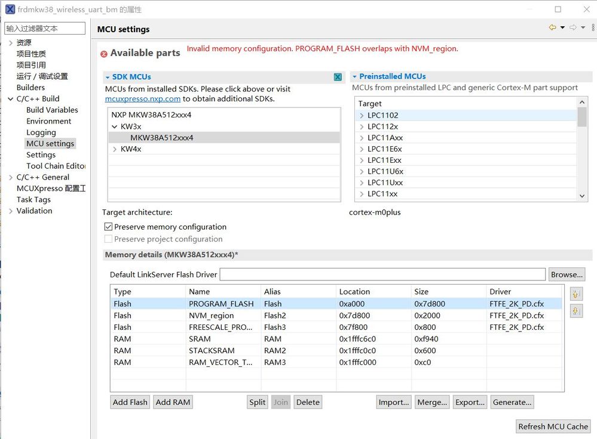Click the red error icon beside Available parts

(x=104, y=54)
